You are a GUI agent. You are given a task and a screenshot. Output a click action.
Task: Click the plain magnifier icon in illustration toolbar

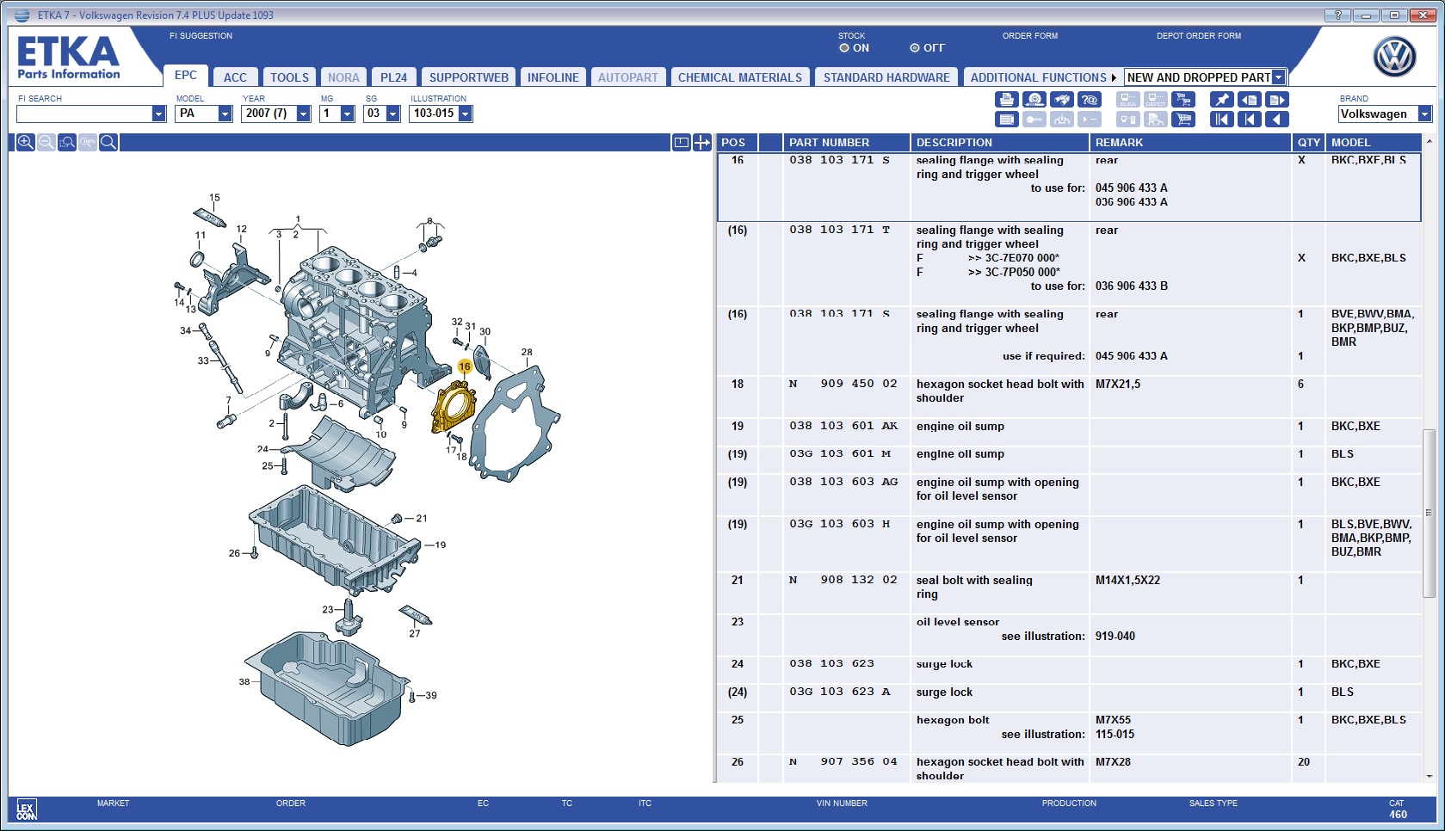tap(108, 143)
